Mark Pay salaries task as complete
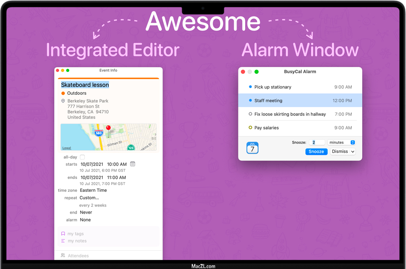 click(x=250, y=127)
